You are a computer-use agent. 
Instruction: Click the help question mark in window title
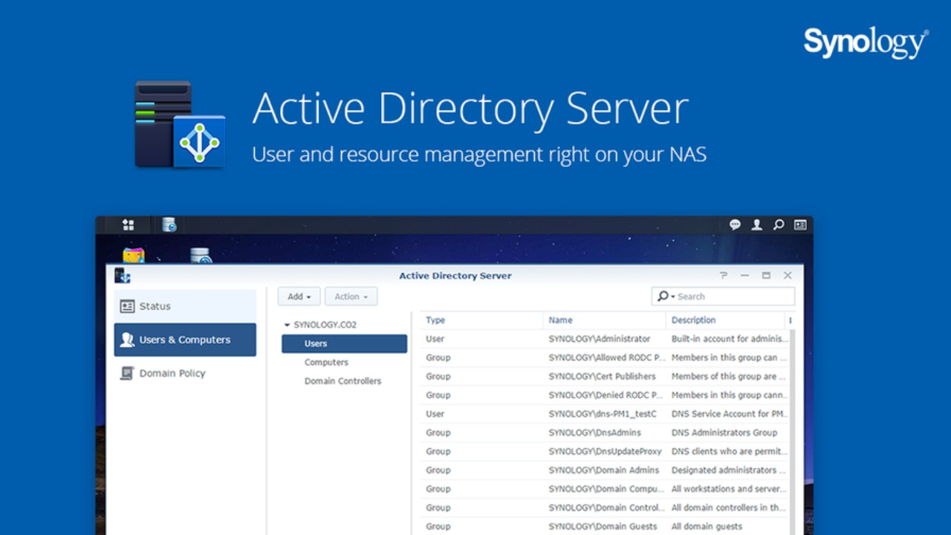[724, 275]
